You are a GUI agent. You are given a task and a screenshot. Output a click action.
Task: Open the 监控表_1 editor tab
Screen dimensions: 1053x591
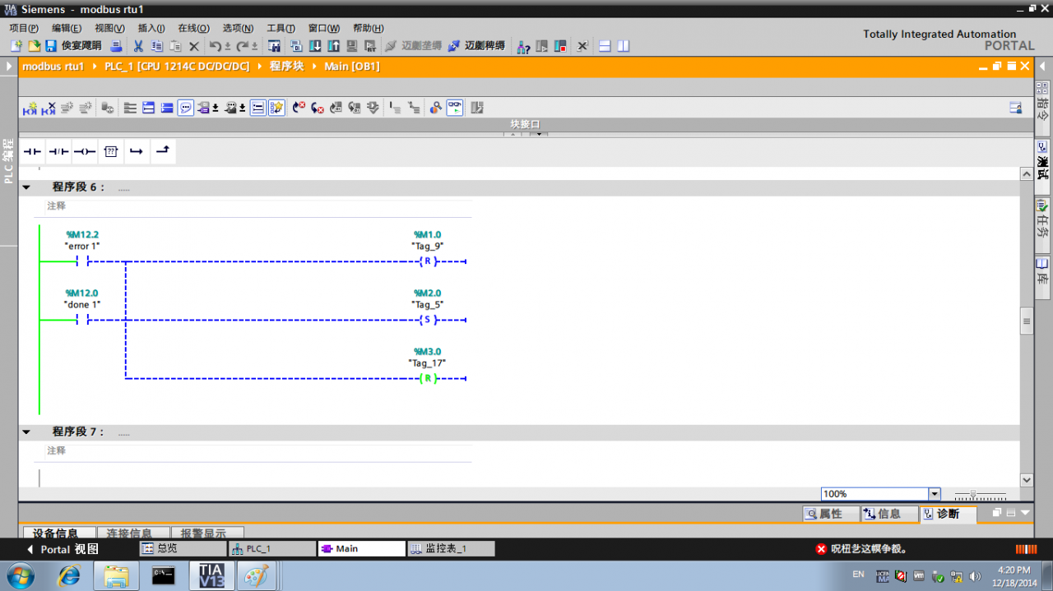(x=451, y=548)
